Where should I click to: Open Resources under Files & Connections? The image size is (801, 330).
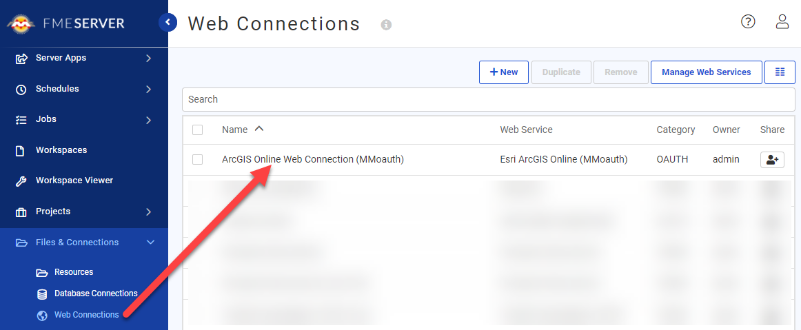pyautogui.click(x=74, y=271)
